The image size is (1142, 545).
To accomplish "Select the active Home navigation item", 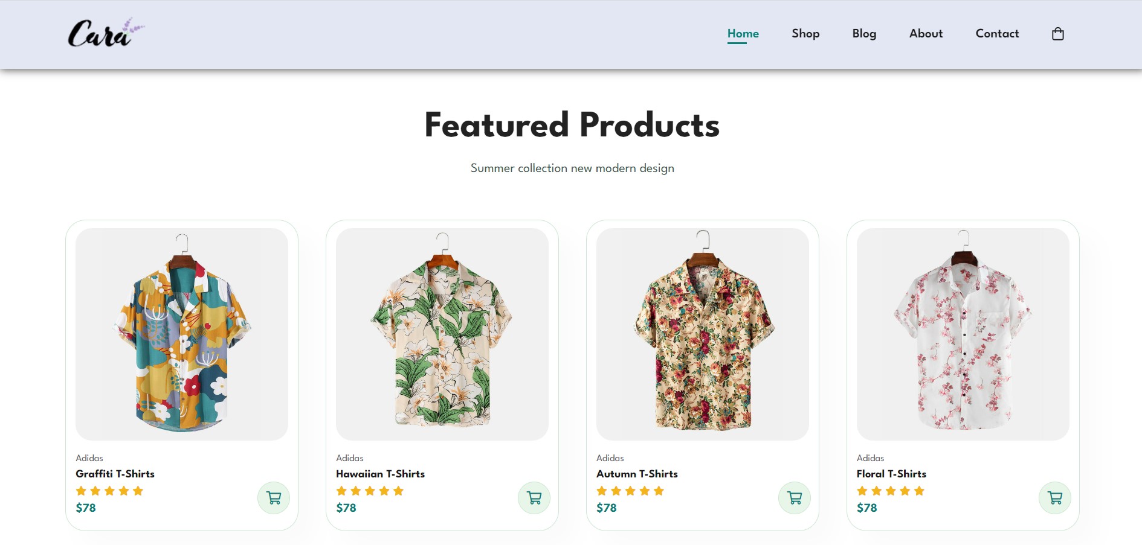I will tap(743, 33).
